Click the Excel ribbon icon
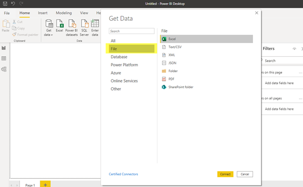The image size is (303, 187). 60,26
